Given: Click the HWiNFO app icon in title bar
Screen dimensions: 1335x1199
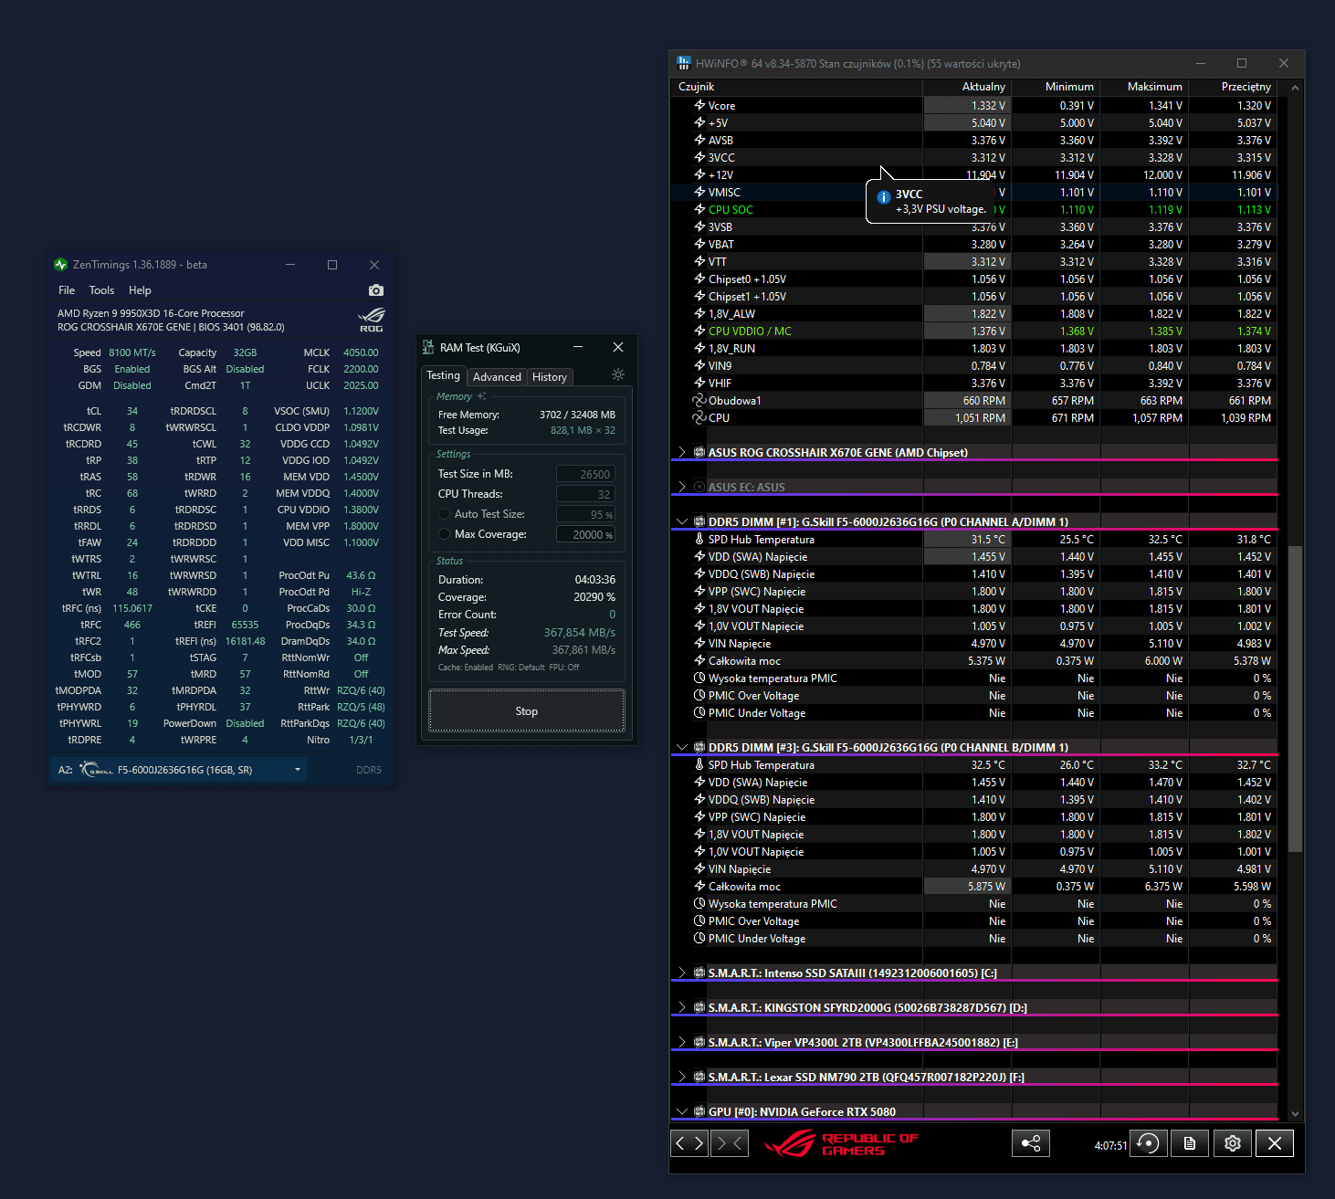Looking at the screenshot, I should tap(684, 63).
